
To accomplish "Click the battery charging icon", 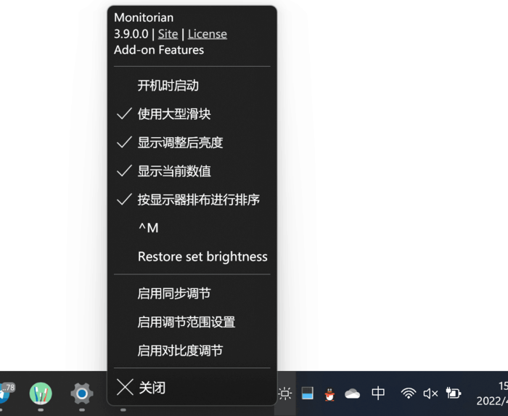I will 454,393.
